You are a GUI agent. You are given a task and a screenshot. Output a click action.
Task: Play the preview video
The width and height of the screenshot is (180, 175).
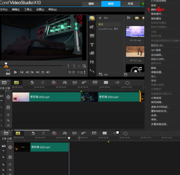pyautogui.click(x=16, y=72)
